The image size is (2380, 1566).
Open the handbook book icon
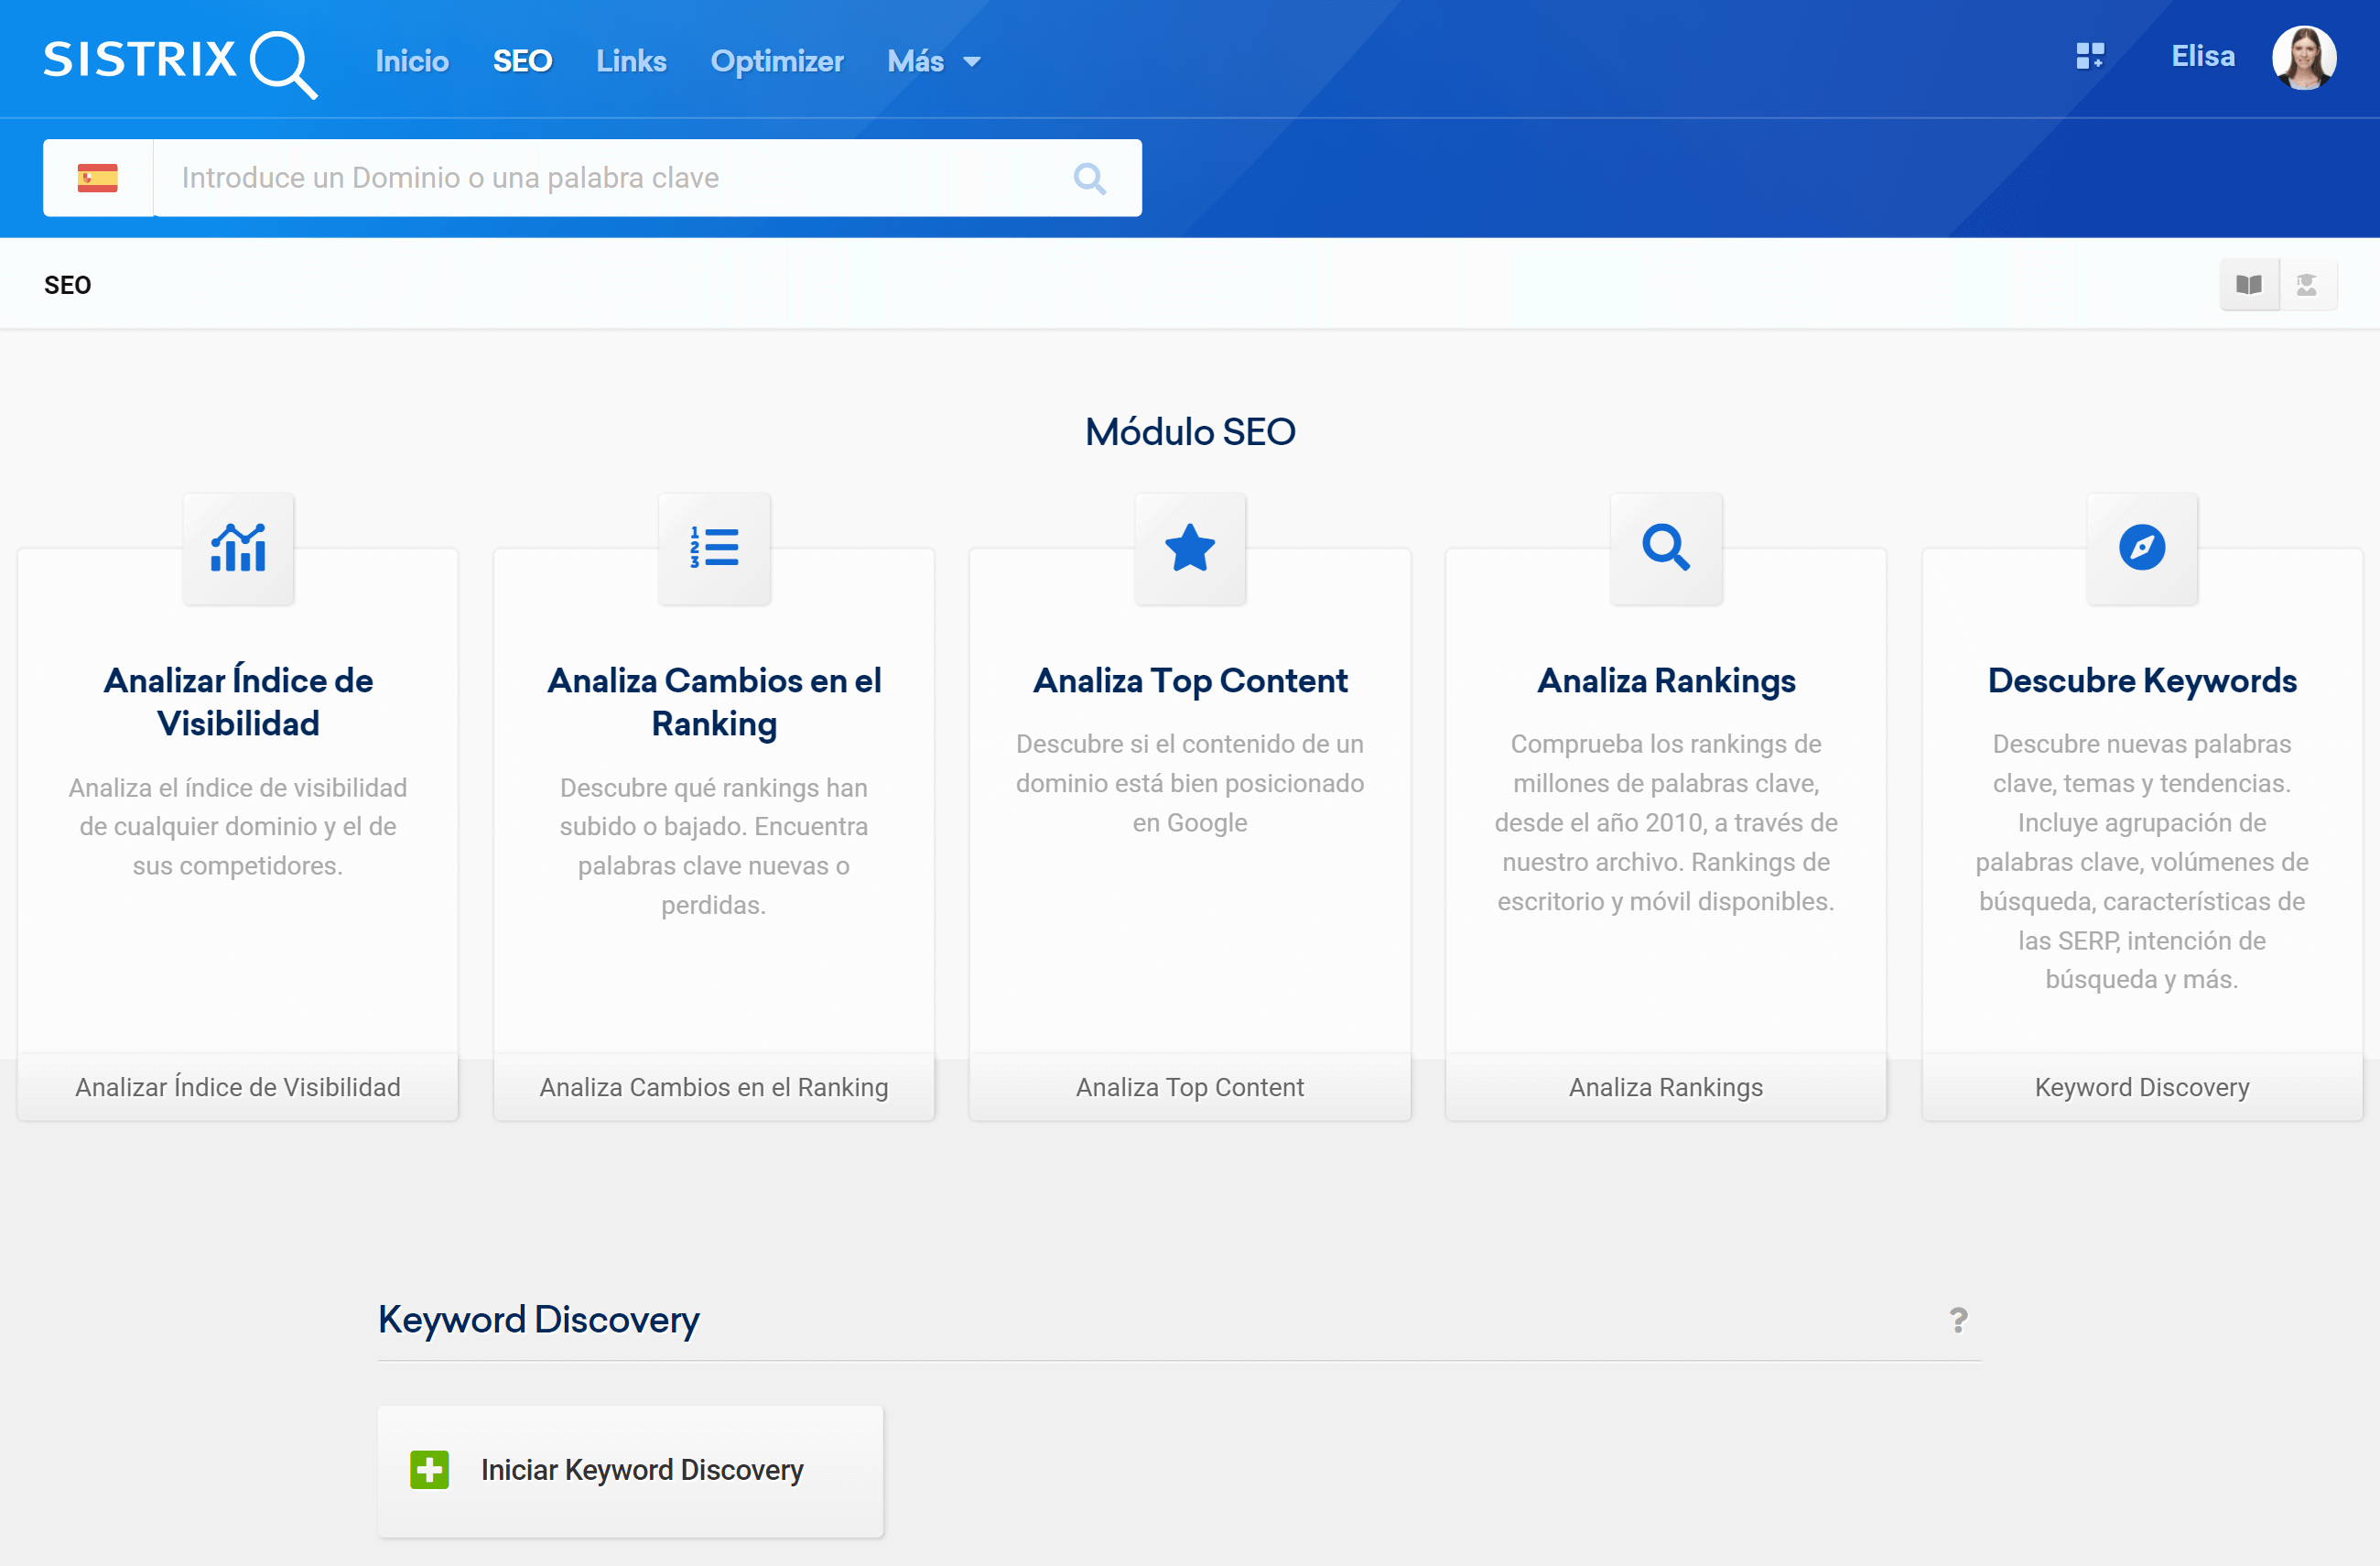click(2249, 285)
